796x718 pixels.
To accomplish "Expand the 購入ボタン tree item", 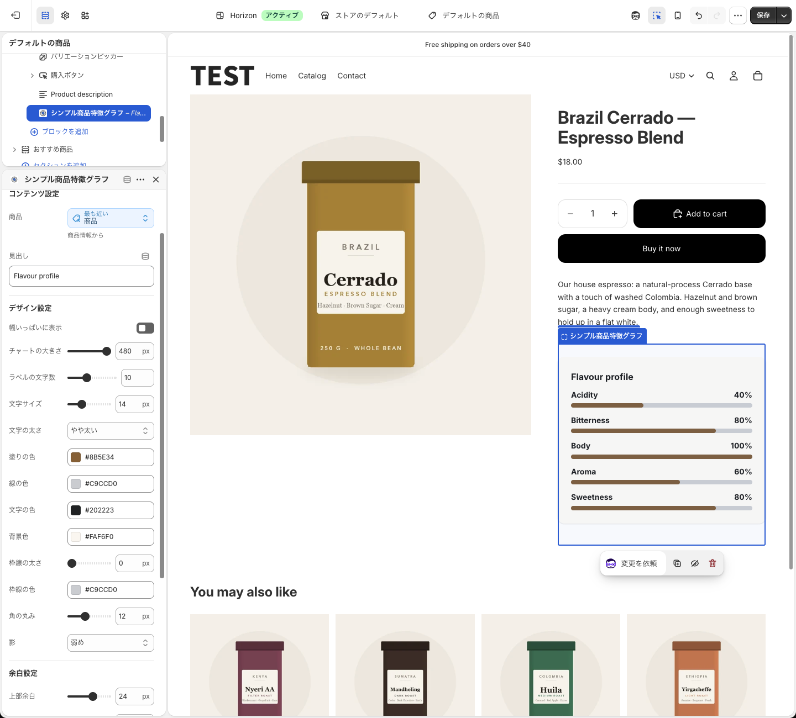I will (32, 76).
